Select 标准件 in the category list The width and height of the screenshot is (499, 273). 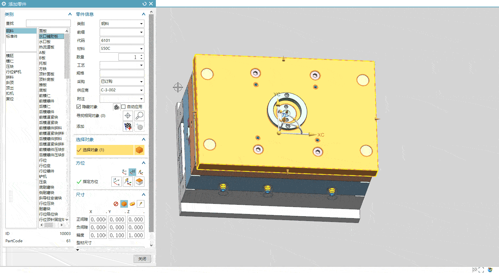[x=12, y=36]
